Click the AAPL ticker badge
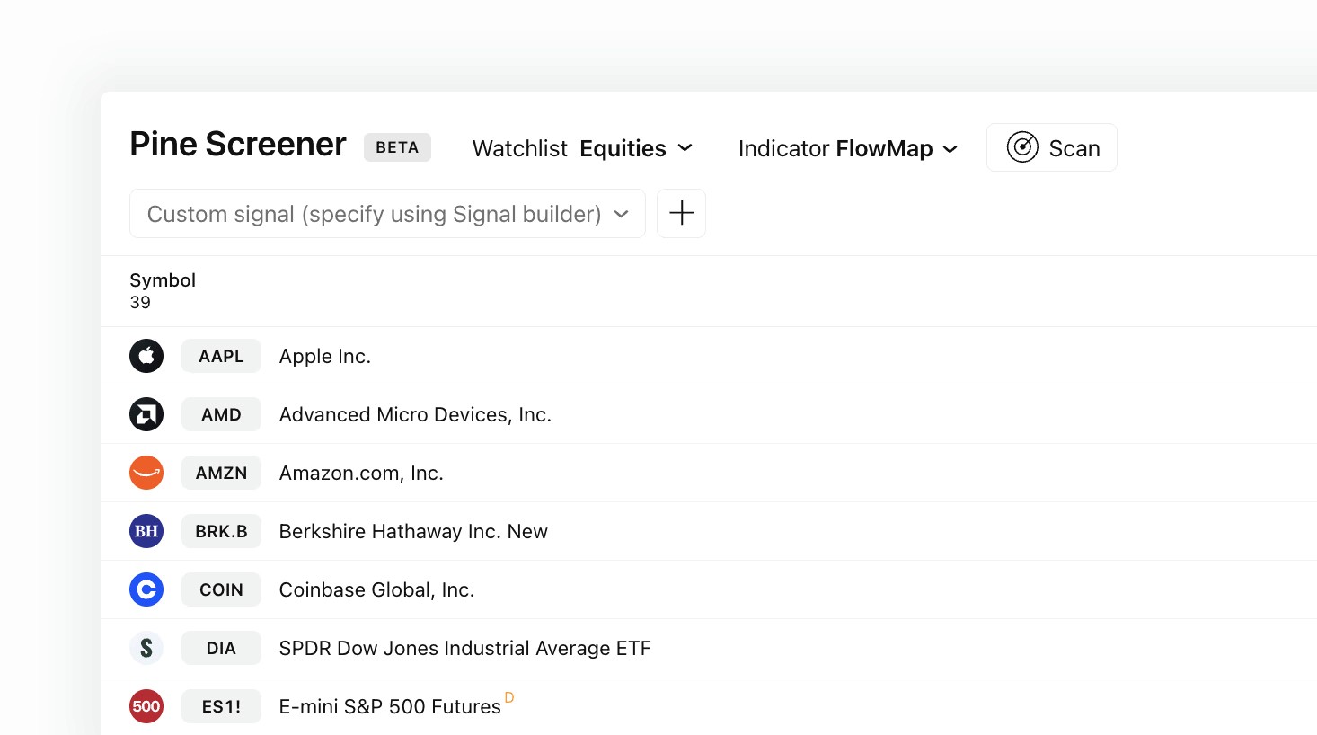 (x=221, y=356)
